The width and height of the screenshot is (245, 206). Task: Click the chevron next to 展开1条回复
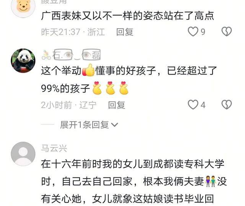114,125
